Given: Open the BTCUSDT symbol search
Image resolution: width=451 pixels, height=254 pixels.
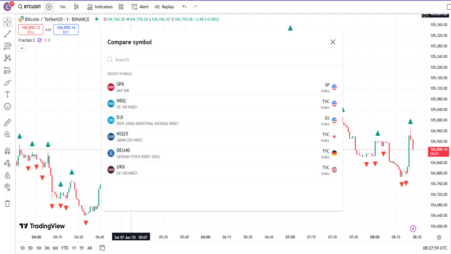Looking at the screenshot, I should [30, 6].
